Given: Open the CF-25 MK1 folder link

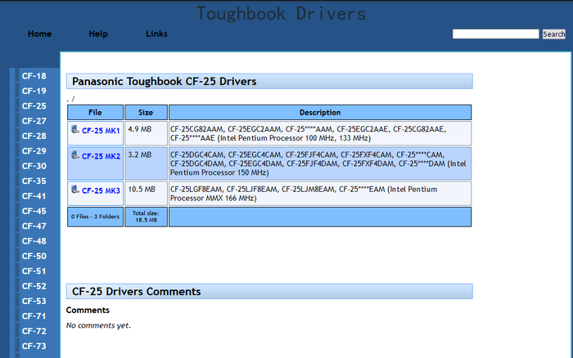Looking at the screenshot, I should click(x=101, y=131).
